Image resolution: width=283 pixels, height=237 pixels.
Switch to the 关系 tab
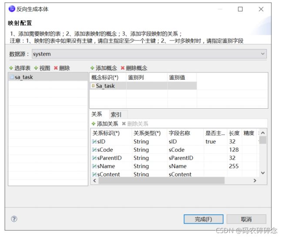click(x=97, y=115)
